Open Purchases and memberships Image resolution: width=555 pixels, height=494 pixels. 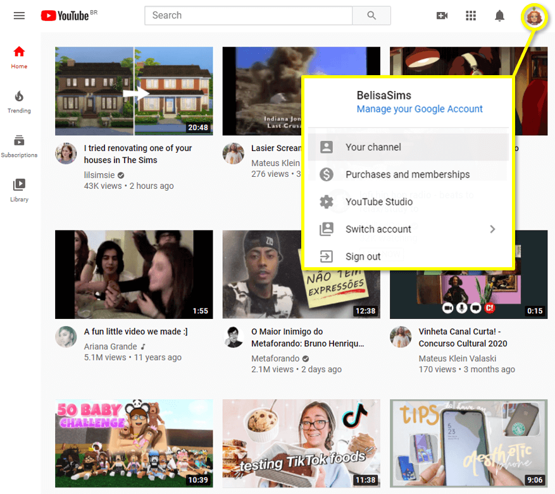pos(407,174)
